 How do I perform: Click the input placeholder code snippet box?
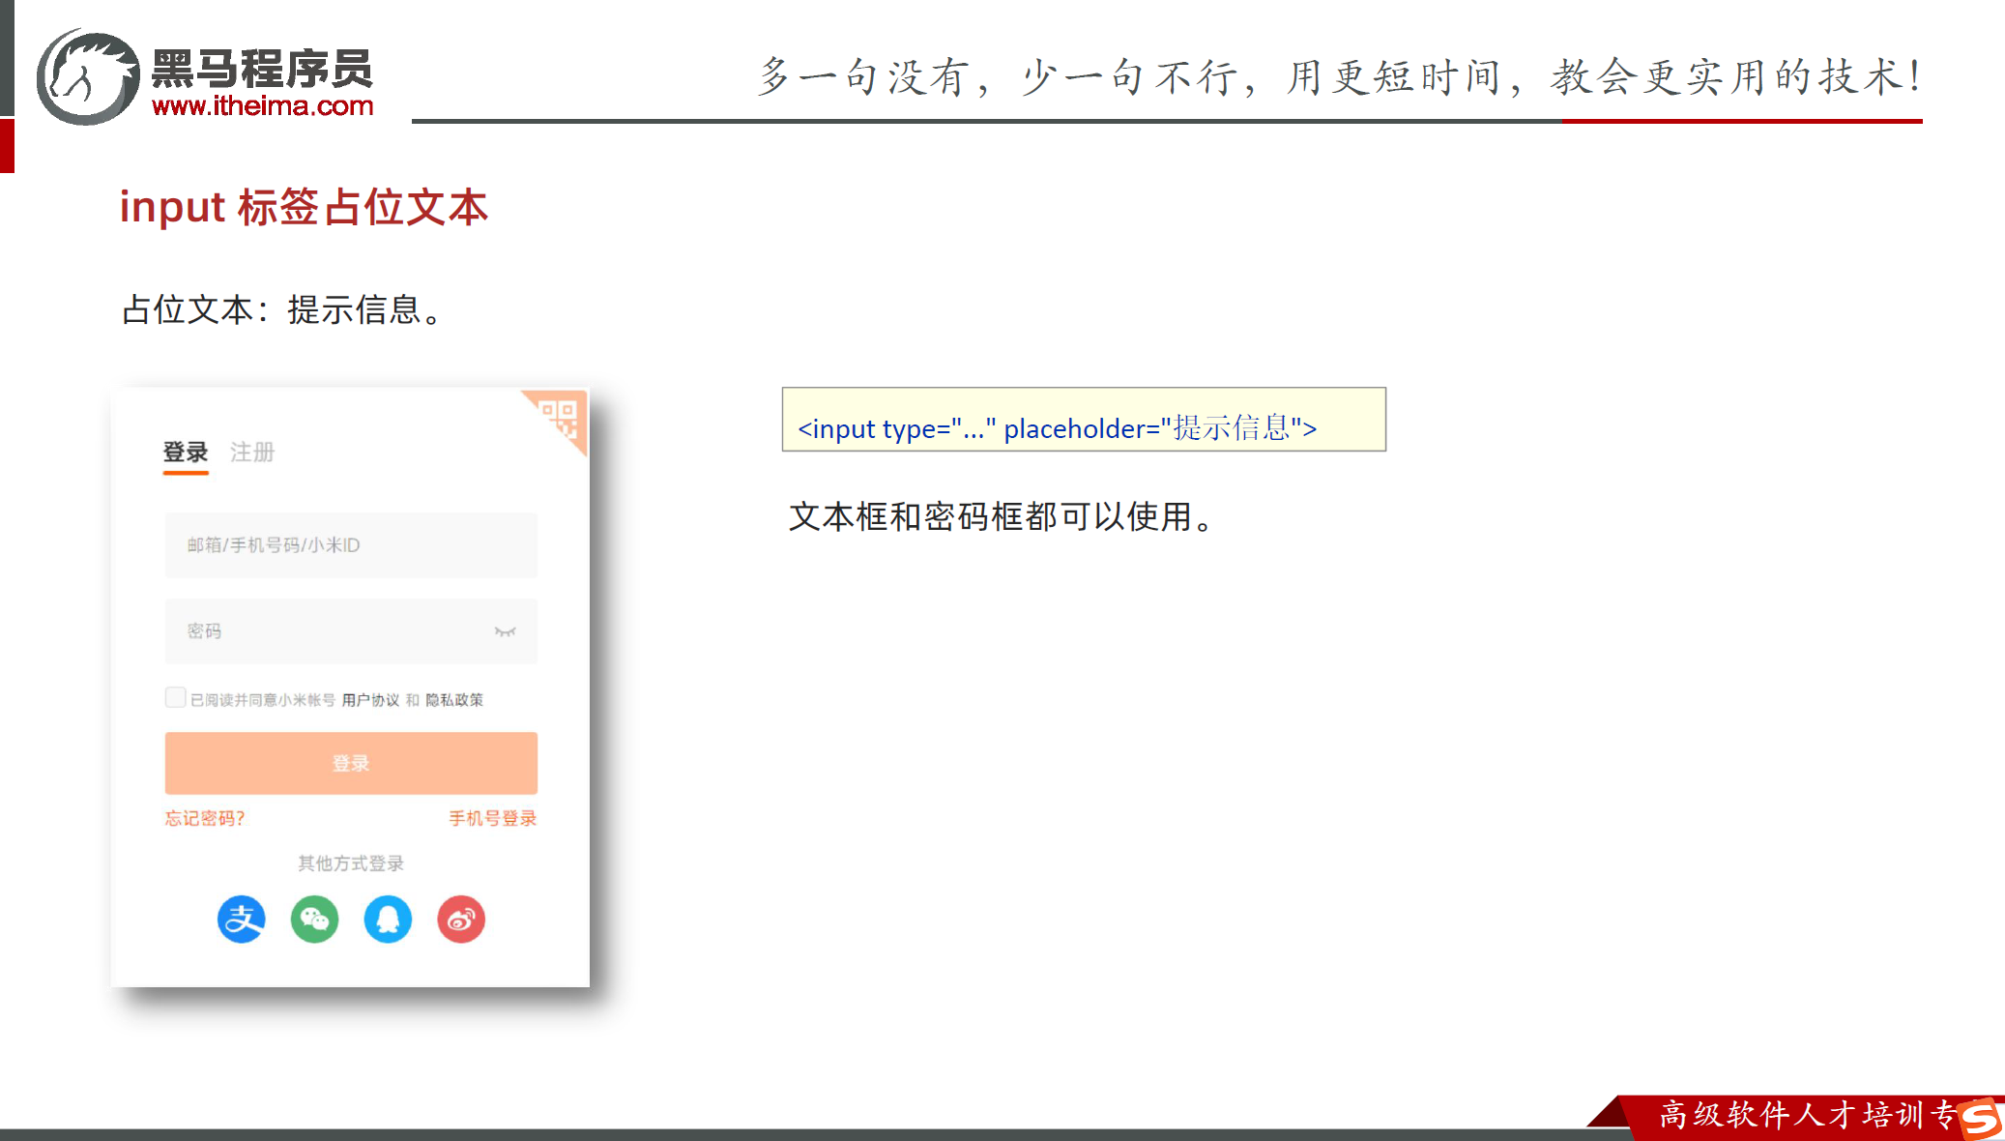pyautogui.click(x=1084, y=420)
